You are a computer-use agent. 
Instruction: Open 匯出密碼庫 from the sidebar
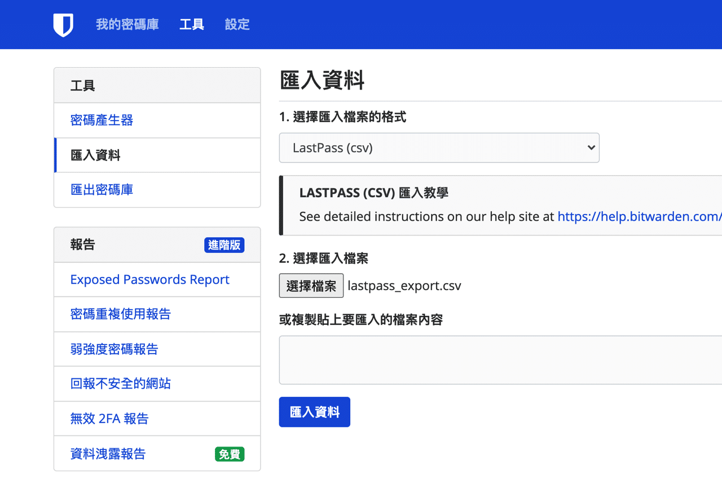pyautogui.click(x=157, y=190)
